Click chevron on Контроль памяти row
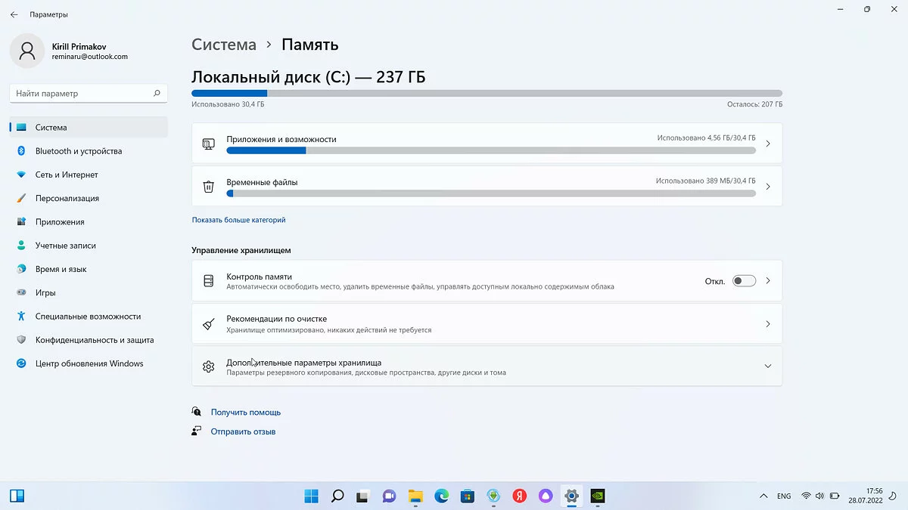The width and height of the screenshot is (908, 510). click(x=767, y=280)
